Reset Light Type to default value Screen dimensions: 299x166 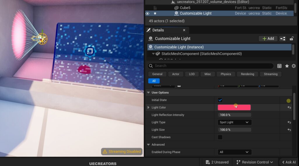coord(289,122)
